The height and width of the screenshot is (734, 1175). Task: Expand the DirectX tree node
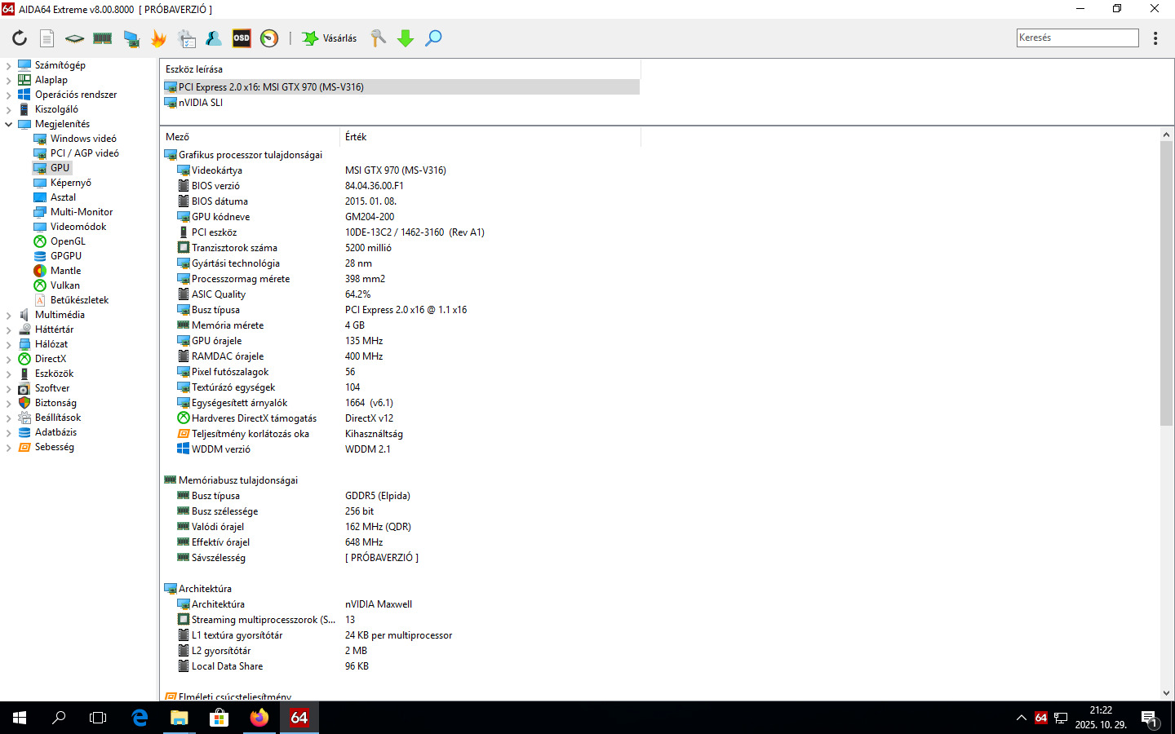click(9, 359)
